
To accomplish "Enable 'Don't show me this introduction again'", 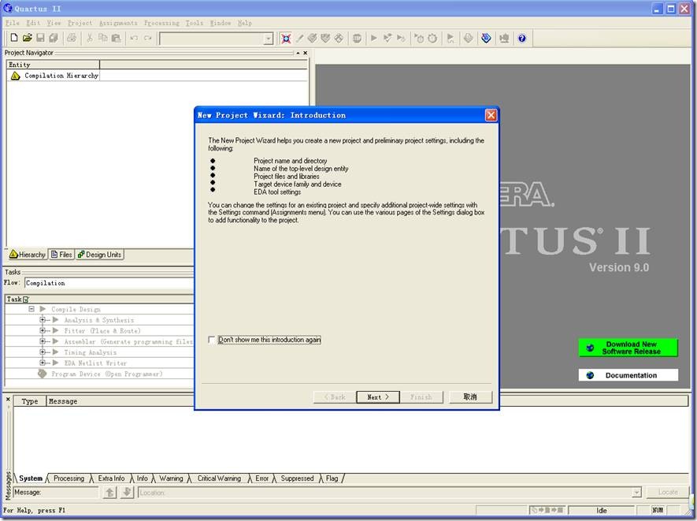I will 212,340.
